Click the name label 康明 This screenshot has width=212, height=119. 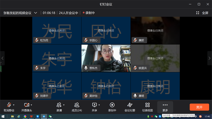point(141,96)
